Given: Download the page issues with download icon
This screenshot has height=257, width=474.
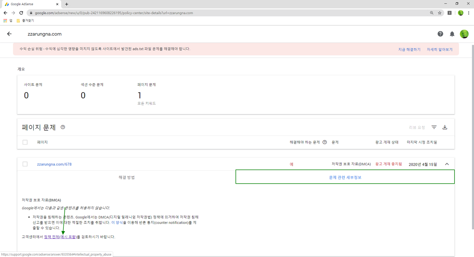Looking at the screenshot, I should tap(445, 127).
